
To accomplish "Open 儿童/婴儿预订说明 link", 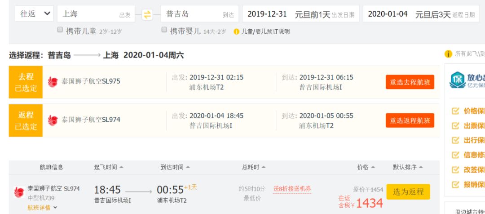I will click(x=266, y=31).
